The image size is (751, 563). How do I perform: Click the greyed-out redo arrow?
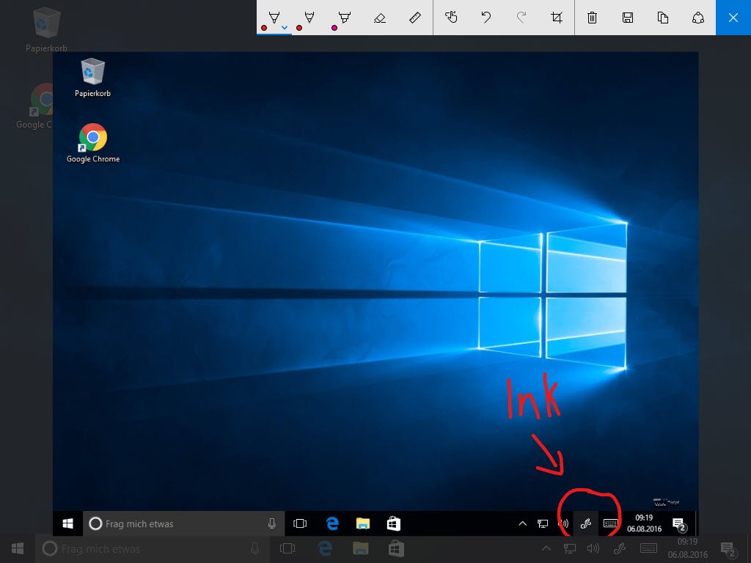(521, 18)
